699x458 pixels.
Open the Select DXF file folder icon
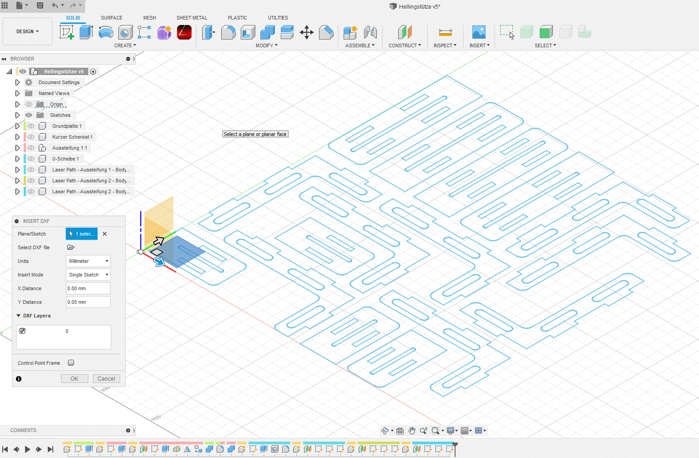pyautogui.click(x=71, y=247)
